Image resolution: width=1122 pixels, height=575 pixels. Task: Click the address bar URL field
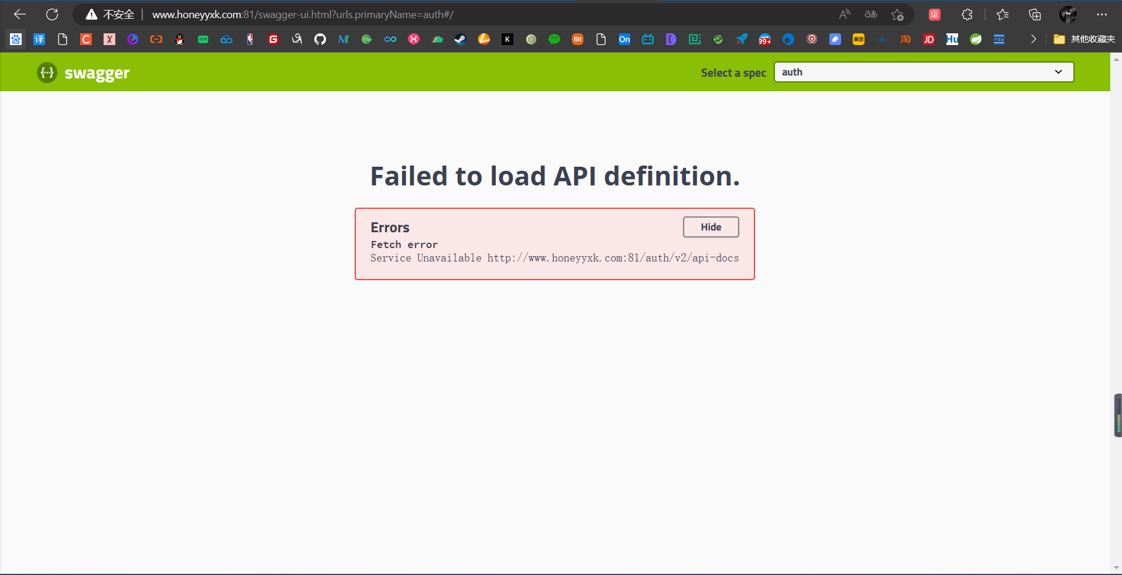pyautogui.click(x=492, y=15)
